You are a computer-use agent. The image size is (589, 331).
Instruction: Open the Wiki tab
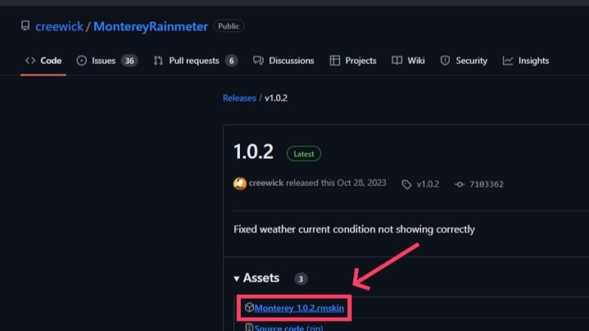pyautogui.click(x=408, y=60)
